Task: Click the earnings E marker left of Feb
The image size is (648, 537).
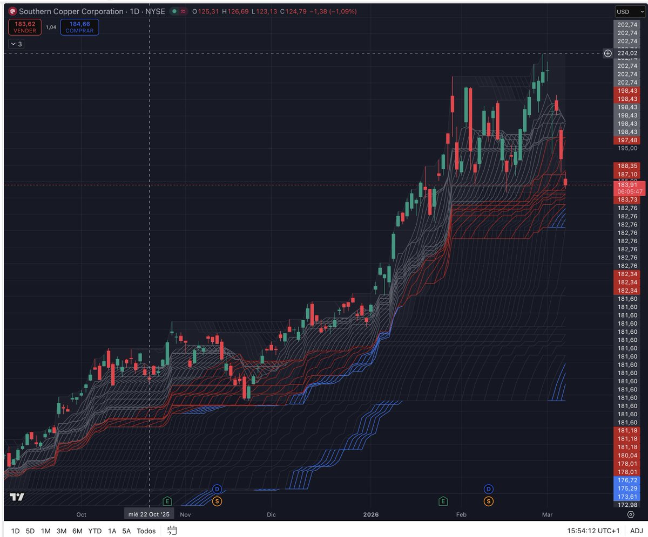Action: (443, 501)
